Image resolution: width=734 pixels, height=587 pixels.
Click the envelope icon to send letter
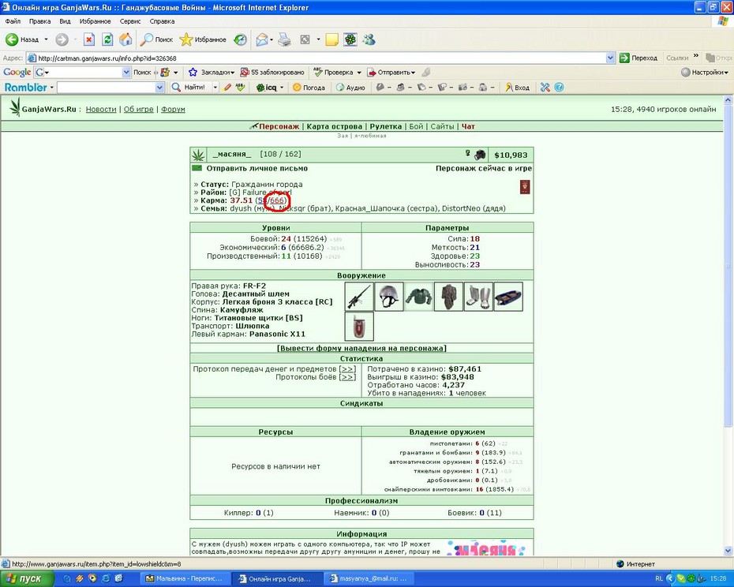pos(197,168)
